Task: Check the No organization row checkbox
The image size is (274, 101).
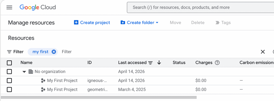Action: [9, 72]
